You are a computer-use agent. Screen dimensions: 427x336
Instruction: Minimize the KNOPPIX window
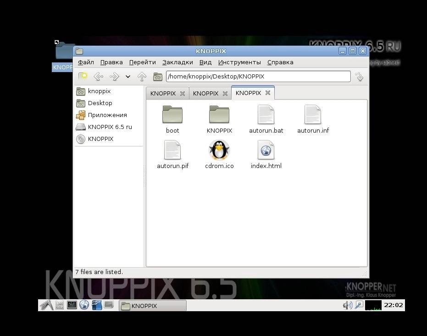(x=343, y=51)
